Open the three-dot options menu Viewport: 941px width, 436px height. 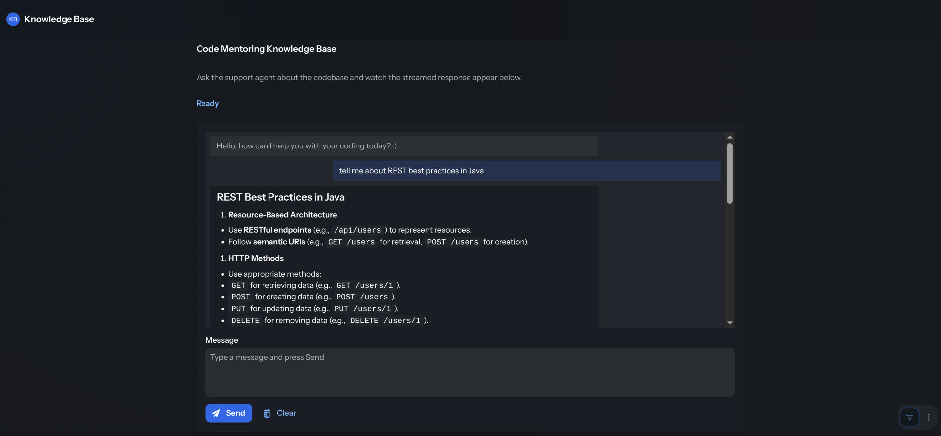click(929, 417)
